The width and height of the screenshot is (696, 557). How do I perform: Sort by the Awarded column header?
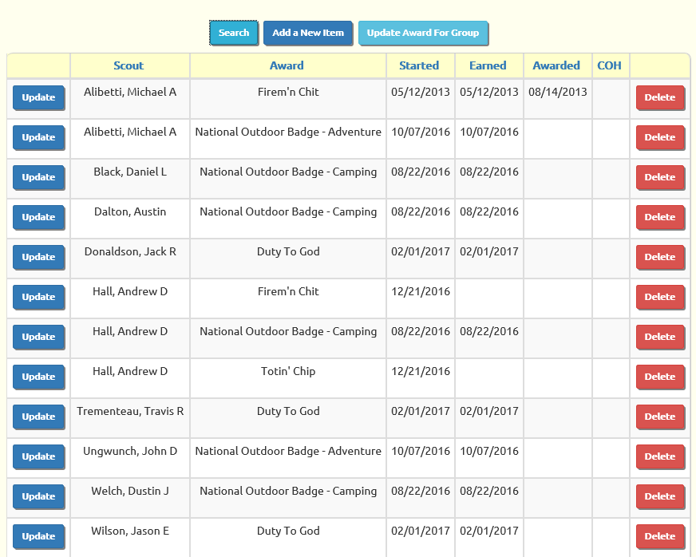pyautogui.click(x=556, y=65)
